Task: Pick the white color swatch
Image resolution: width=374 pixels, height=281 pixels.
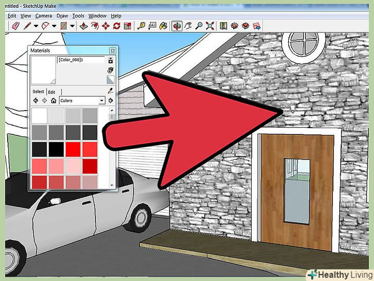Action: pos(40,116)
